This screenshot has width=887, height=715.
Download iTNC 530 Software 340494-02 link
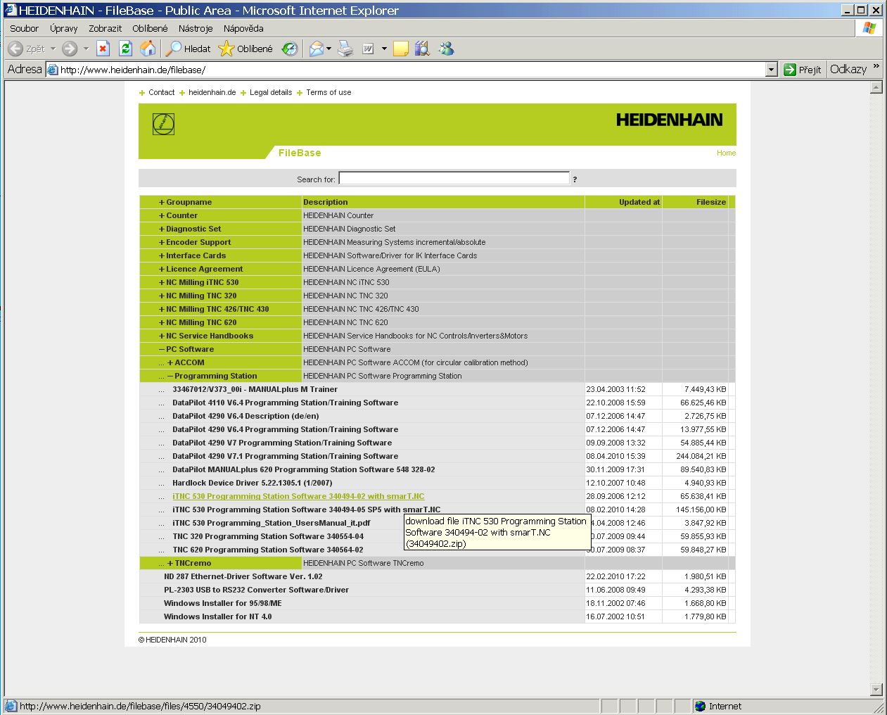tap(298, 496)
